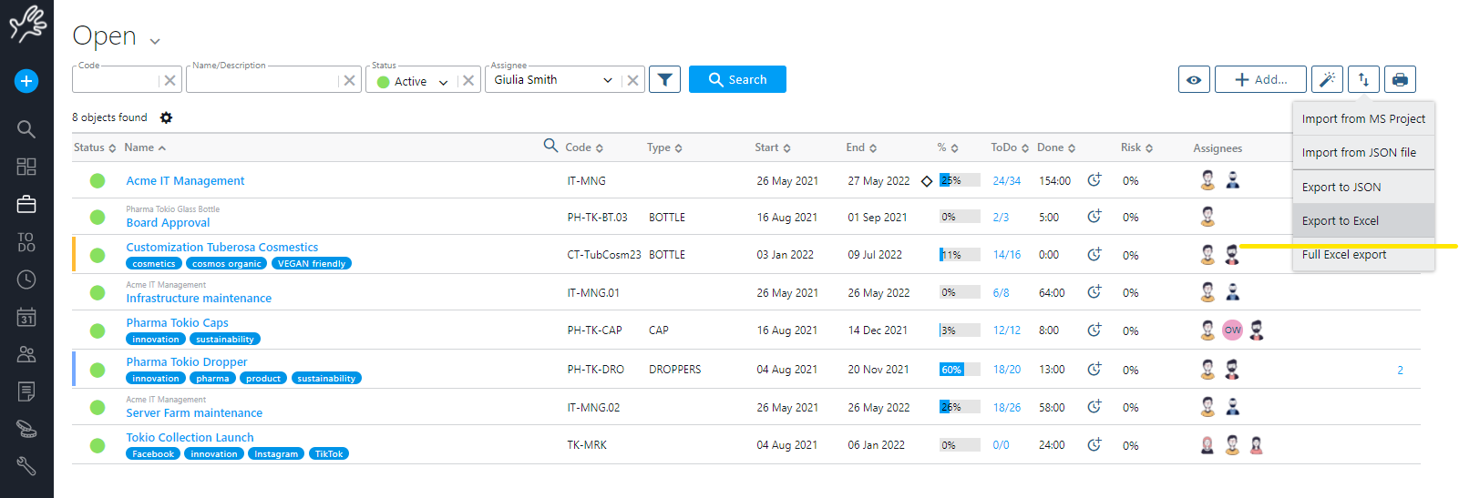Viewport: 1459px width, 498px height.
Task: Open the Pharma Tokio Dropper project link
Action: 186,361
